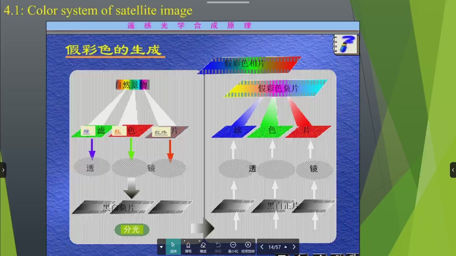Image resolution: width=456 pixels, height=256 pixels.
Task: Click the help notebook question mark icon
Action: point(346,44)
